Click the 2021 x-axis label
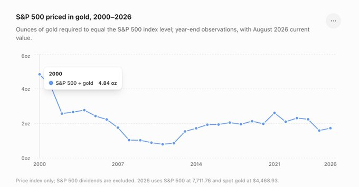The width and height of the screenshot is (359, 187). 274,164
